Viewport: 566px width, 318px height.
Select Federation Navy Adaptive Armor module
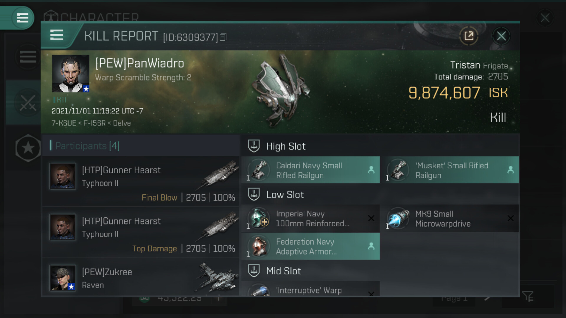[310, 246]
